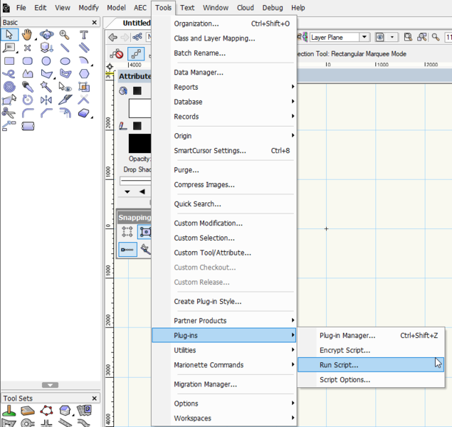Viewport: 452px width, 427px height.
Task: Close the Basic palette
Action: 94,22
